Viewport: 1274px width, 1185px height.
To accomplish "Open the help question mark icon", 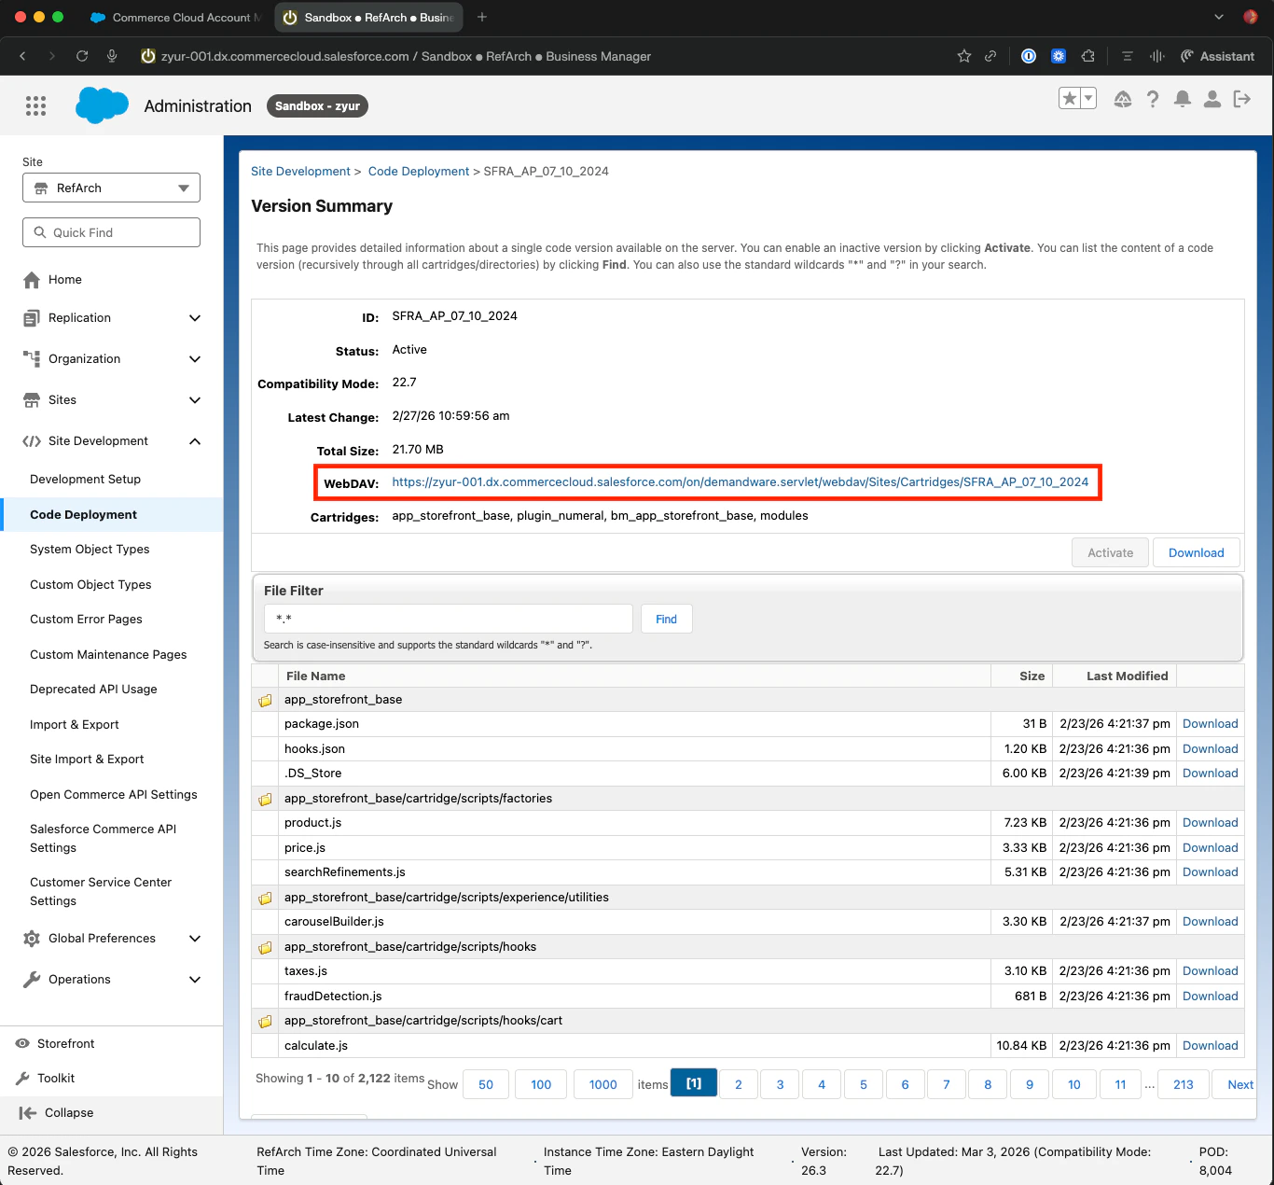I will tap(1153, 99).
